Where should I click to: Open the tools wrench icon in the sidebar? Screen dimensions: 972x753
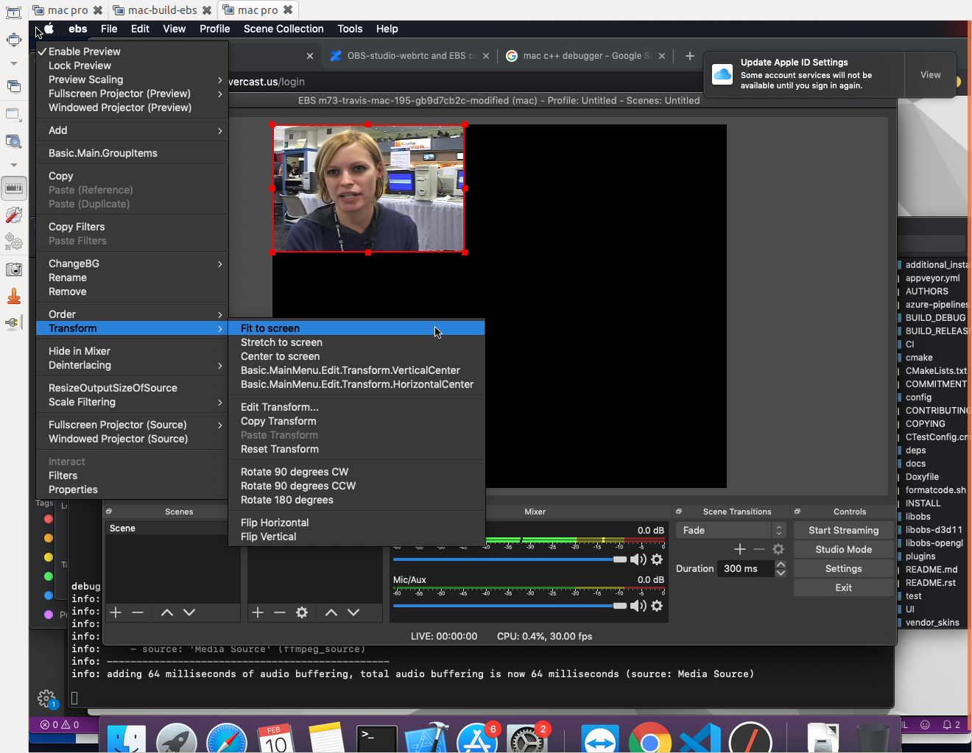[15, 215]
